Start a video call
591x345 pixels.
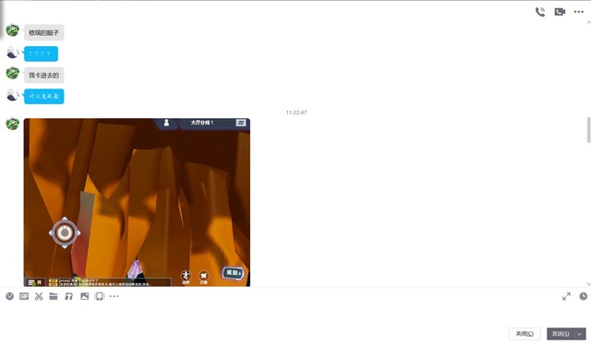tap(560, 12)
